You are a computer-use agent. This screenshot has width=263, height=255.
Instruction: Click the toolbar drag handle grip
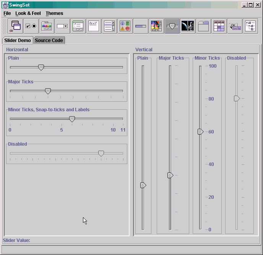(4, 26)
